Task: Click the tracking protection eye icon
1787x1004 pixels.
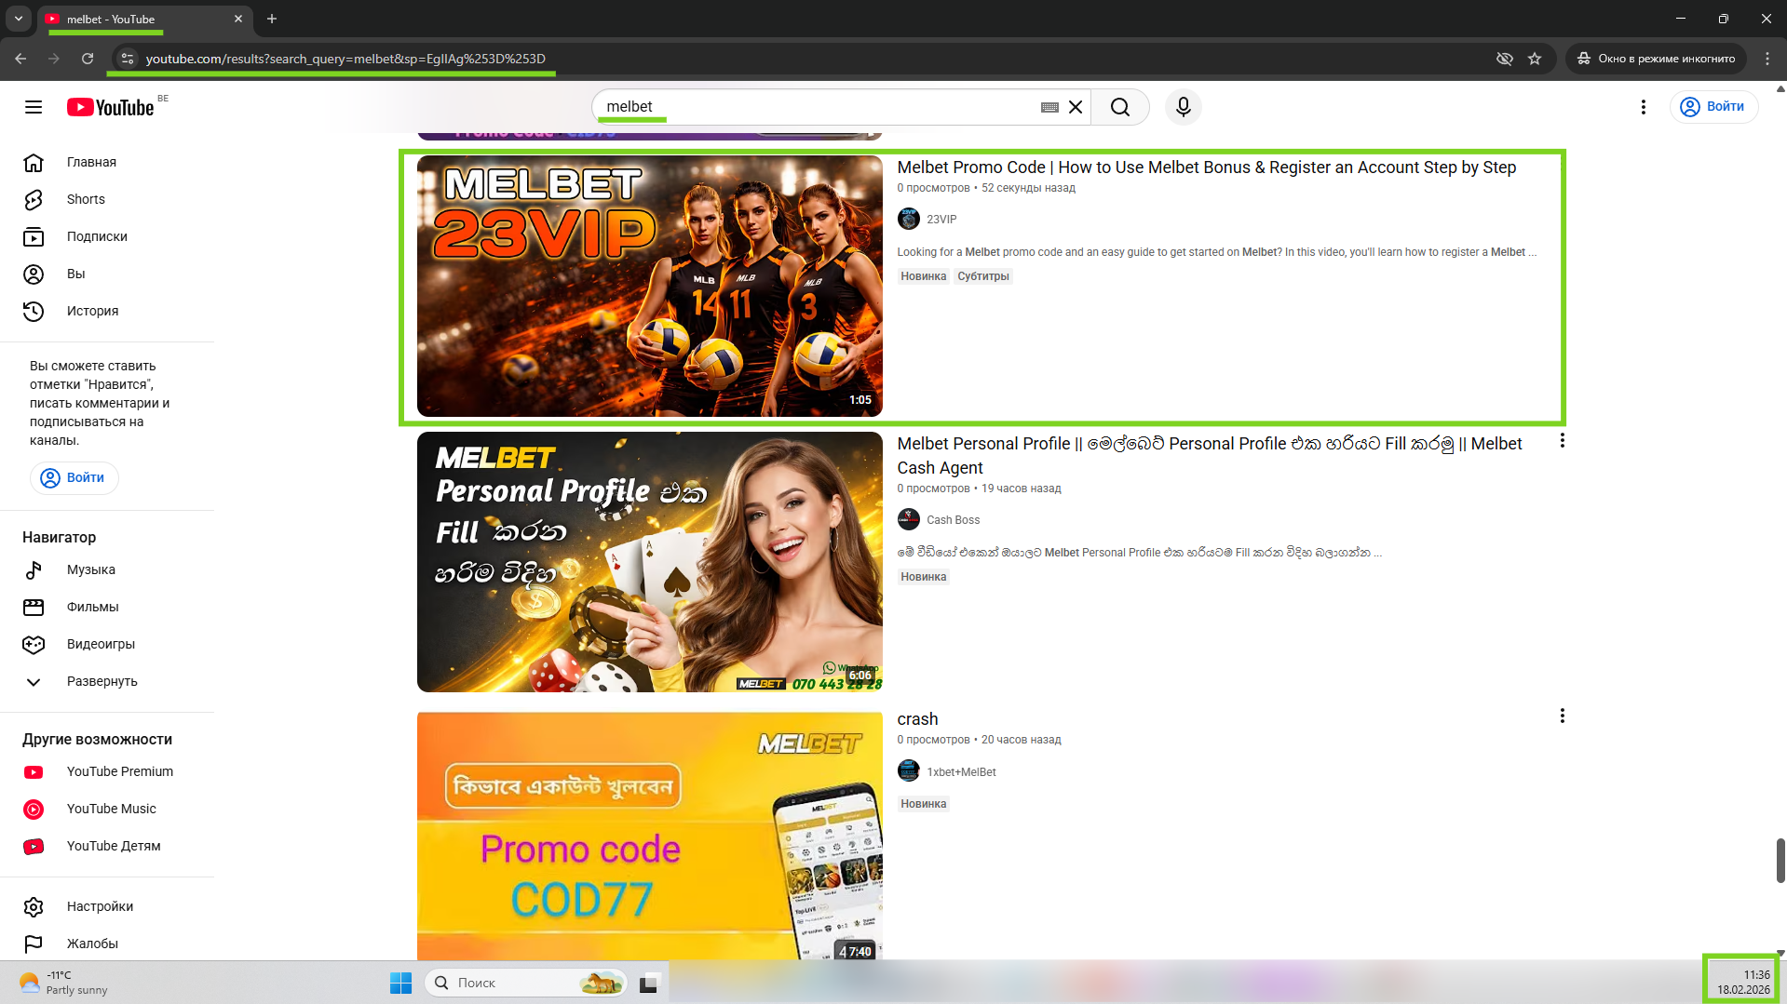Action: tap(1504, 59)
